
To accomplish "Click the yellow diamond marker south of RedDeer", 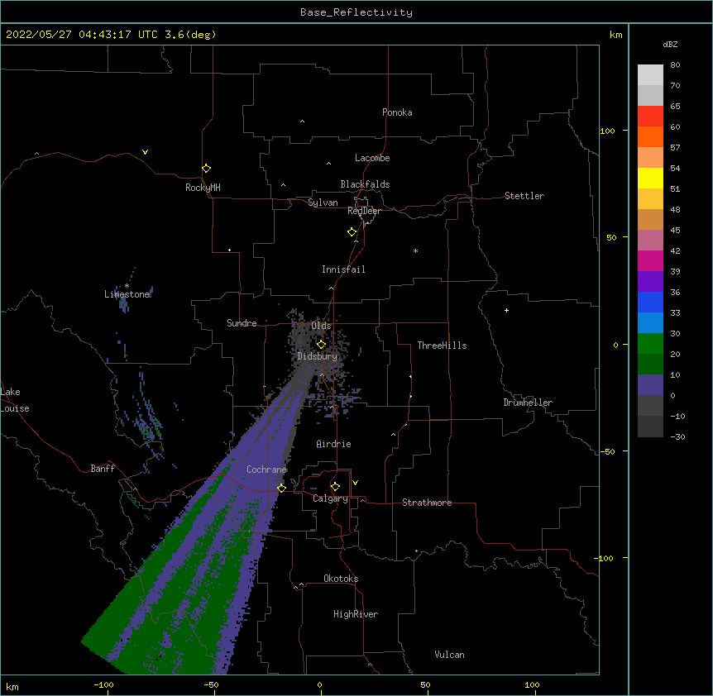I will 352,232.
